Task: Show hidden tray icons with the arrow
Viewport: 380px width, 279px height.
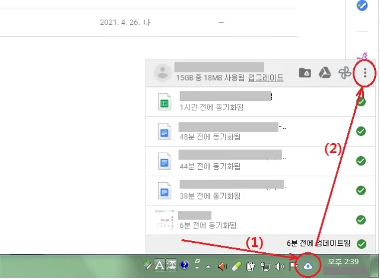Action: [208, 267]
